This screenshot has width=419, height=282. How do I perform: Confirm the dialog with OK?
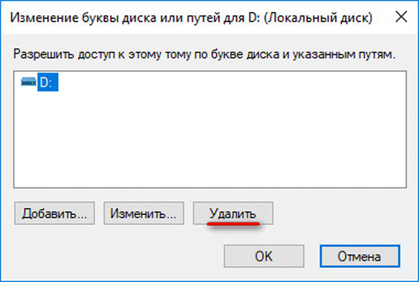click(263, 255)
